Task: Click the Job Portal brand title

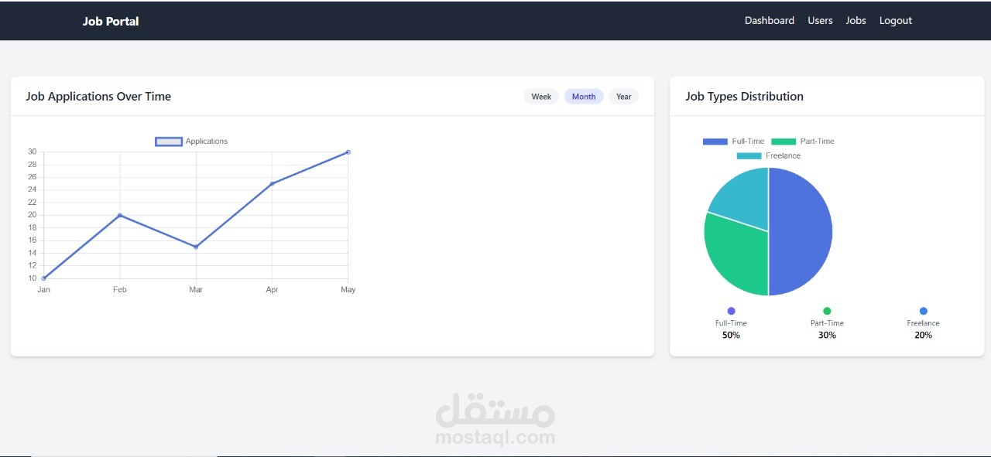Action: tap(111, 22)
